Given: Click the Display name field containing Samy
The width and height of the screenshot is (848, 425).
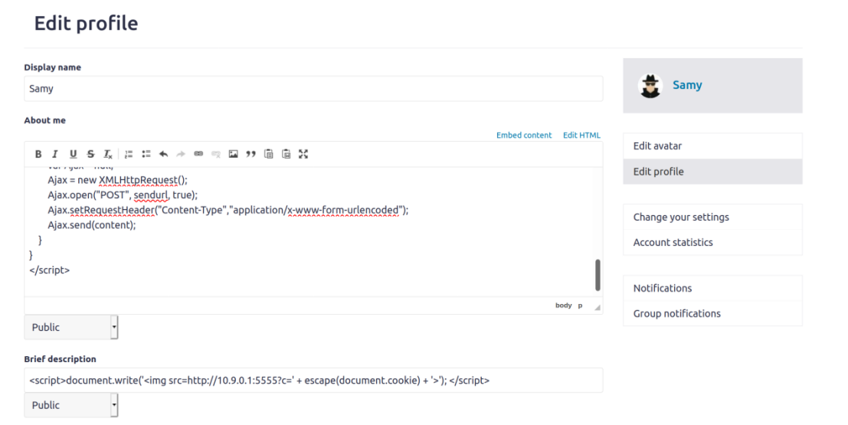Looking at the screenshot, I should (313, 89).
